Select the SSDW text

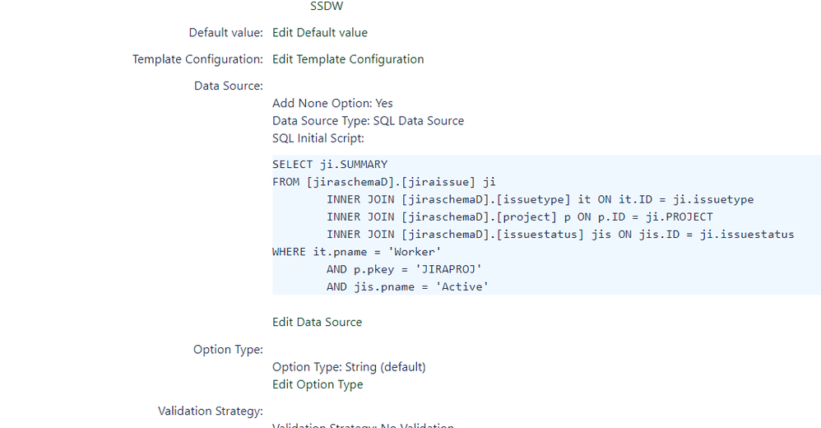327,7
